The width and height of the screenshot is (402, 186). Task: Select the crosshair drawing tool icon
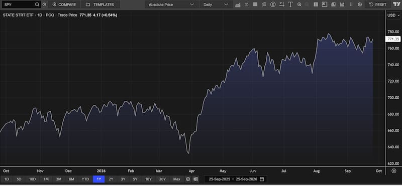282,5
